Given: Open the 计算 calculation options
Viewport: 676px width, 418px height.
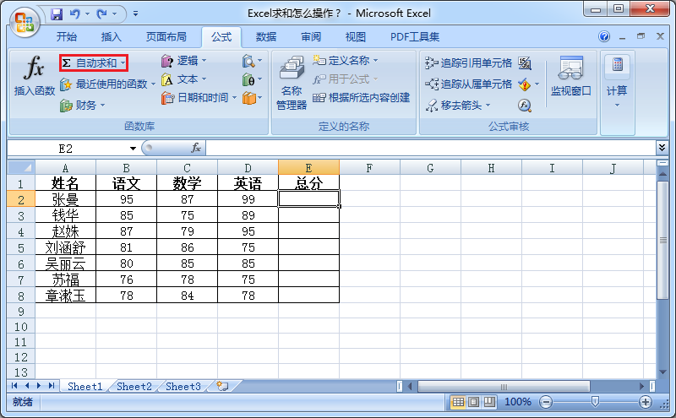Looking at the screenshot, I should pyautogui.click(x=617, y=80).
